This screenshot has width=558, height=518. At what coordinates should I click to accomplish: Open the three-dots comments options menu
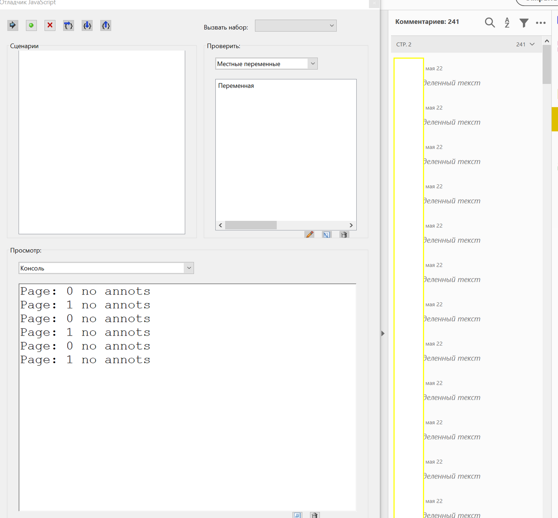pyautogui.click(x=541, y=23)
